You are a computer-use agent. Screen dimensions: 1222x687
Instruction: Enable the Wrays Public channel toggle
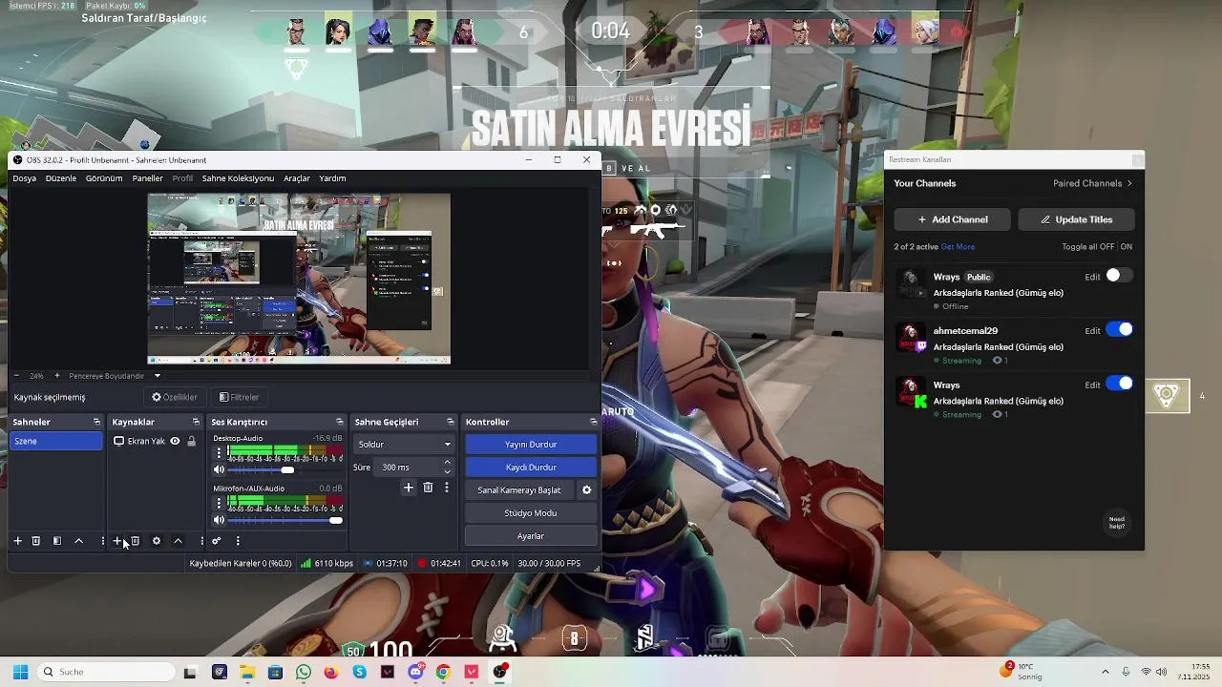click(x=1119, y=276)
